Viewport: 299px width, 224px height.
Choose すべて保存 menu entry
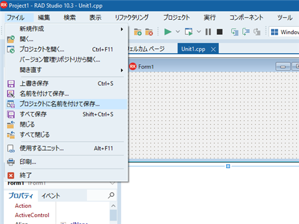click(66, 114)
